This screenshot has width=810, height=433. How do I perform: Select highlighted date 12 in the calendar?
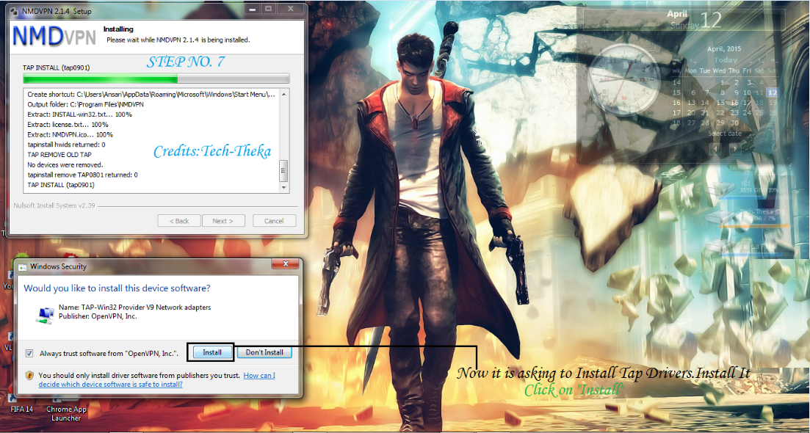tap(773, 92)
